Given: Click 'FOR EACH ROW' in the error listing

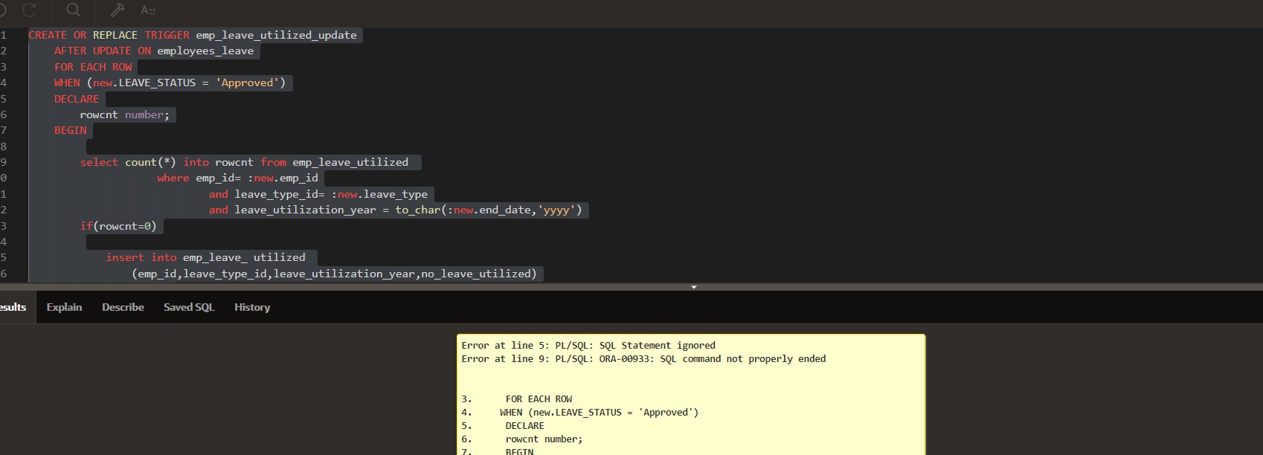Looking at the screenshot, I should (539, 399).
